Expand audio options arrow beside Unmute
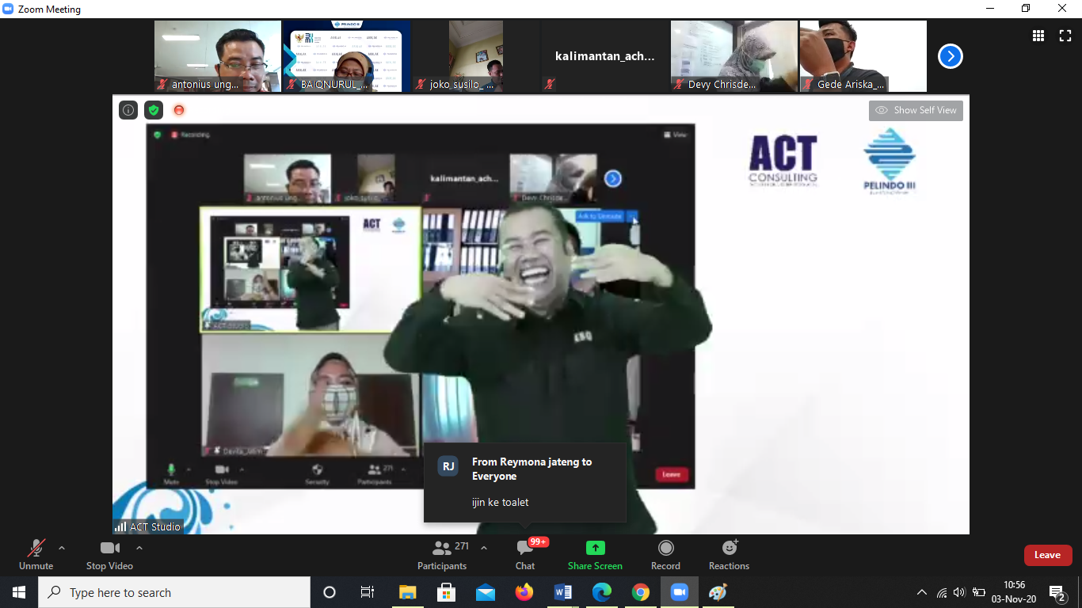 [62, 548]
